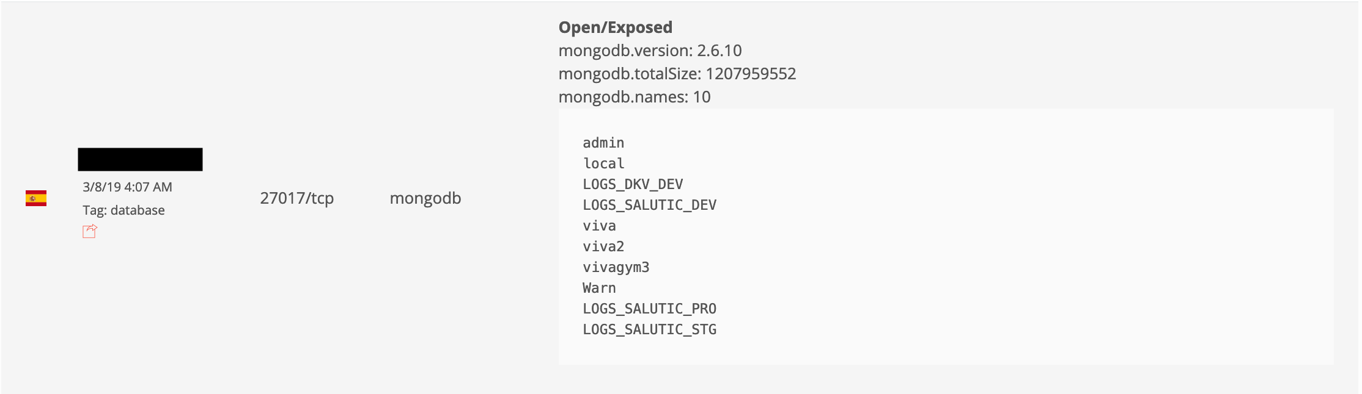Select the viva2 database name
Viewport: 1362px width, 394px height.
click(603, 246)
